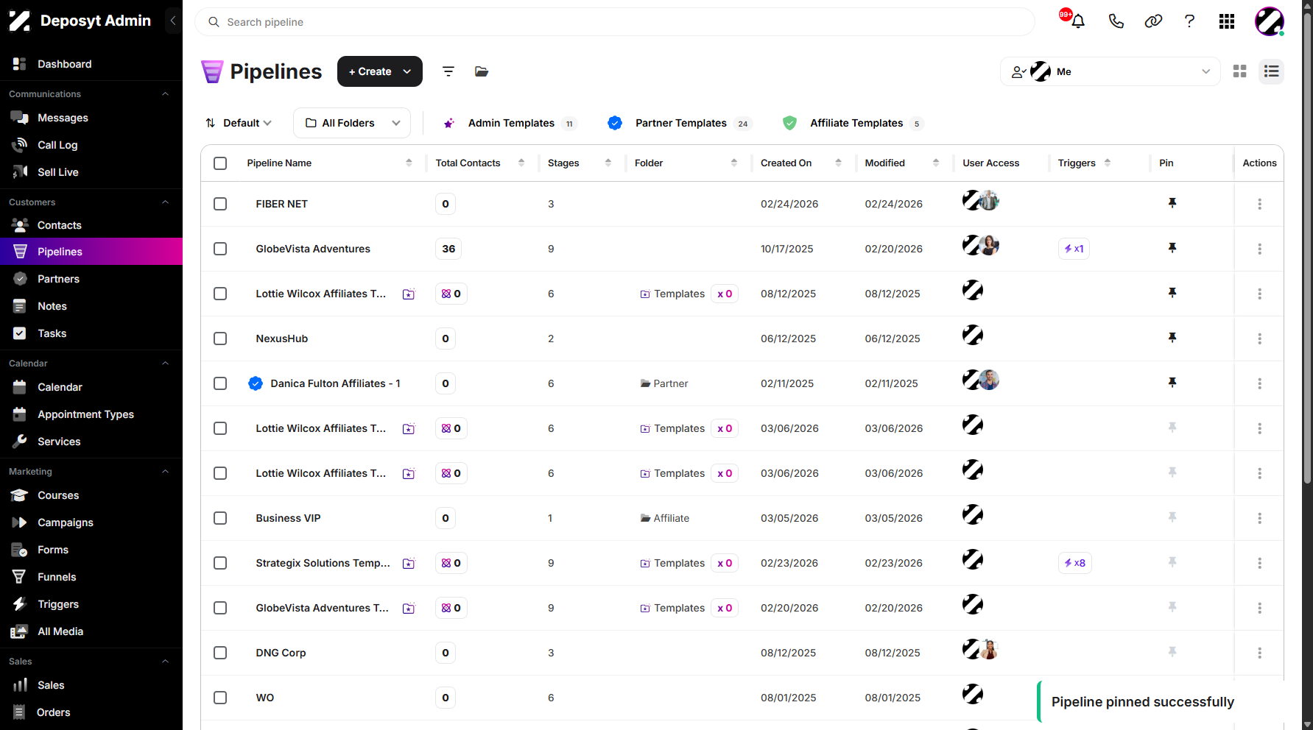Go to Contacts in sidebar
The width and height of the screenshot is (1313, 730).
point(60,225)
